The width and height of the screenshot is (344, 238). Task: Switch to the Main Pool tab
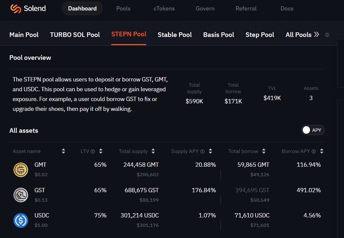click(x=24, y=35)
